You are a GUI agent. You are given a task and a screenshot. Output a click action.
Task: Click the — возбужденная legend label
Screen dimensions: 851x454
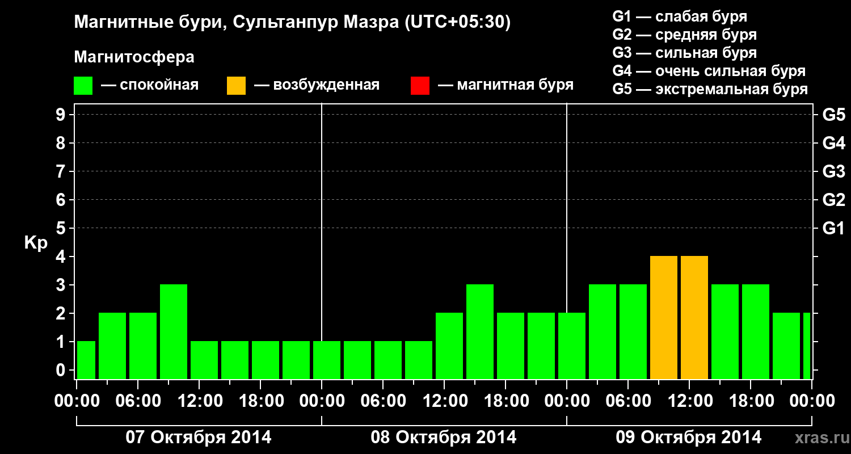(317, 86)
